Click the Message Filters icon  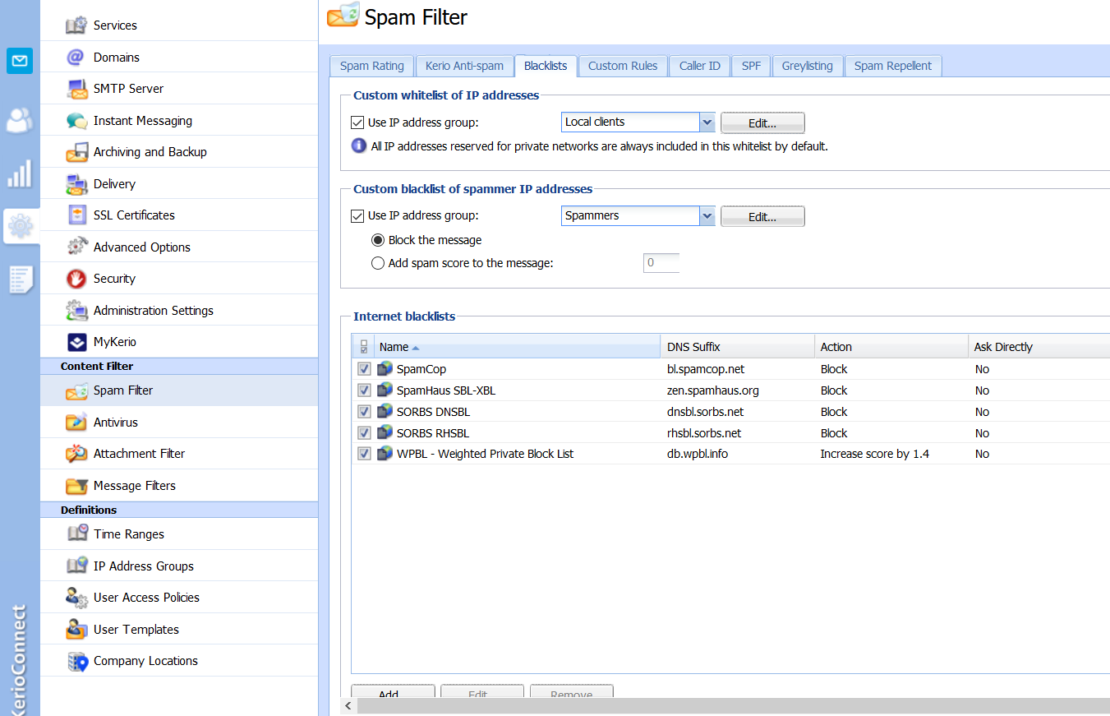pos(77,486)
